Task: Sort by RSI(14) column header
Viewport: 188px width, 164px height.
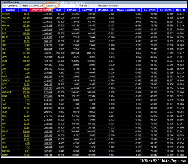Action: tap(180, 10)
